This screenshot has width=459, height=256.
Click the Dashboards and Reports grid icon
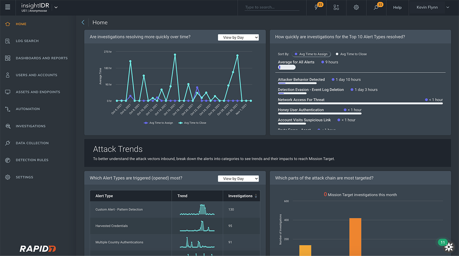click(x=8, y=58)
